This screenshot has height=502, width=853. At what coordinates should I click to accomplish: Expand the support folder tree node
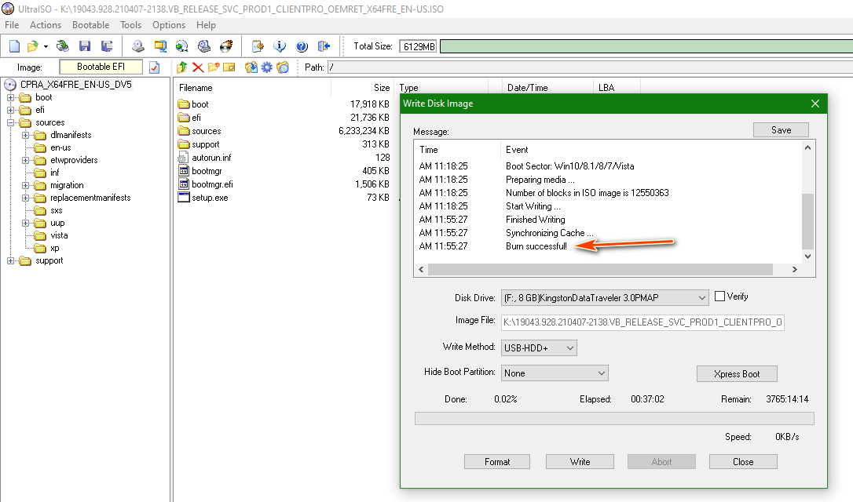[x=10, y=260]
